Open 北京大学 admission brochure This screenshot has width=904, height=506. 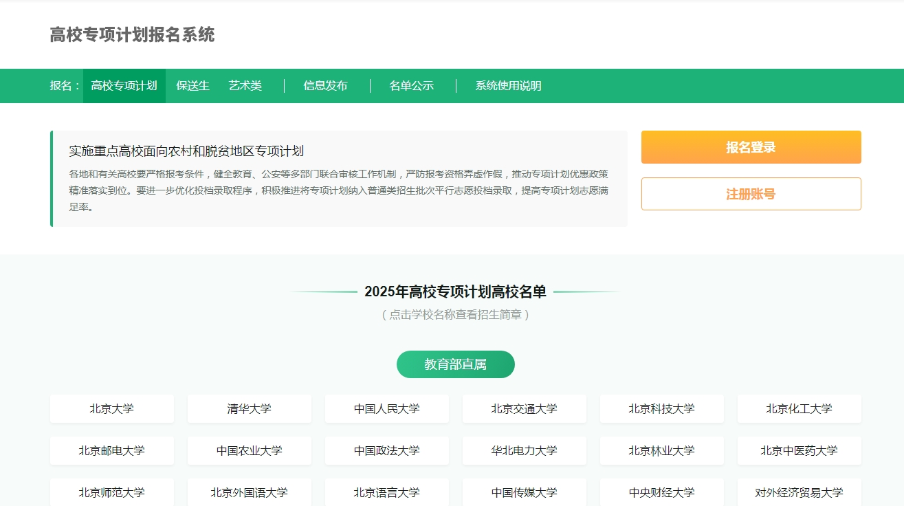point(112,408)
